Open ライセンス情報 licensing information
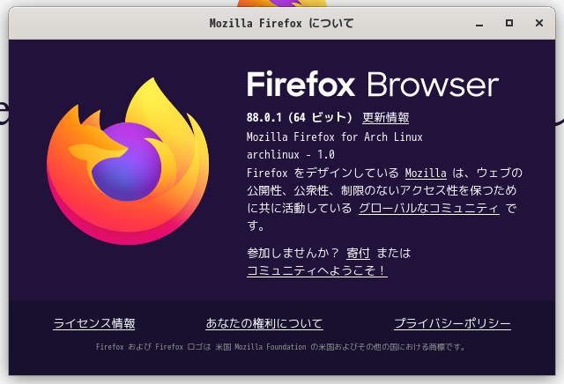The image size is (564, 384). pos(94,323)
